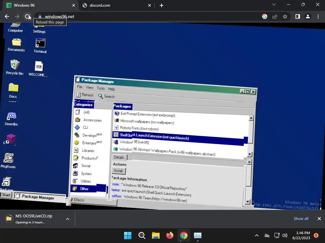325x243 pixels.
Task: Click the Search toolbar button in Package Manager
Action: pos(107,96)
